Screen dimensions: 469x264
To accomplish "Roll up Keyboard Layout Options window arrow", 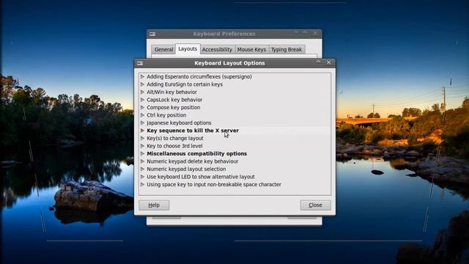I will coord(319,62).
